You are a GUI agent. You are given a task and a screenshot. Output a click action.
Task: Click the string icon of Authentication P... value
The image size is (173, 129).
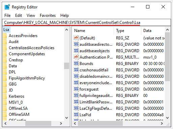[76, 57]
